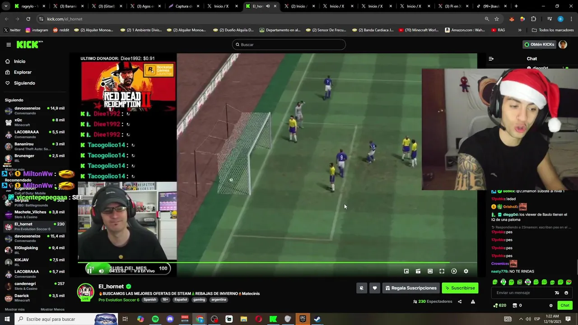
Task: Expand recommended list with Mostrar más
Action: 14,310
